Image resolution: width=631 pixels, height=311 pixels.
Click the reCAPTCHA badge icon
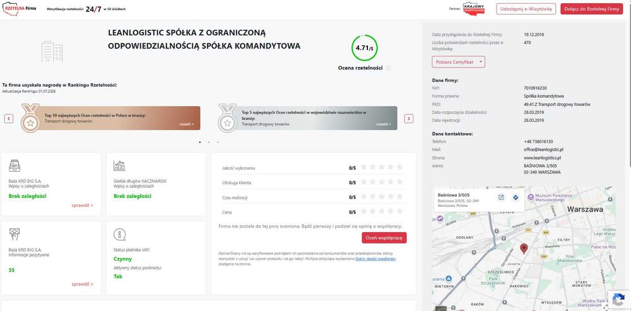(618, 300)
